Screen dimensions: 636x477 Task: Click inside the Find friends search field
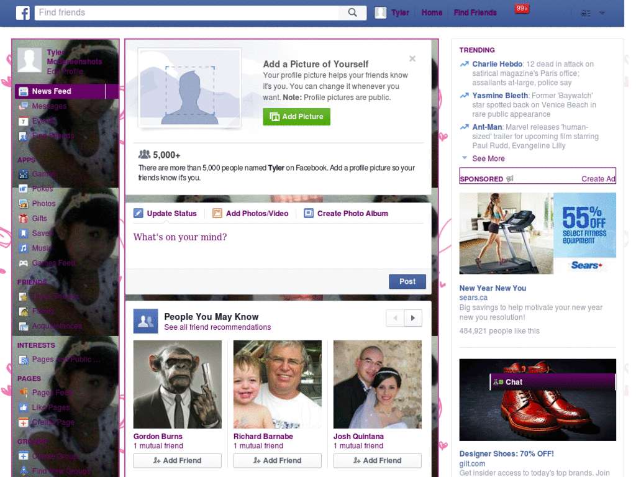[x=186, y=12]
